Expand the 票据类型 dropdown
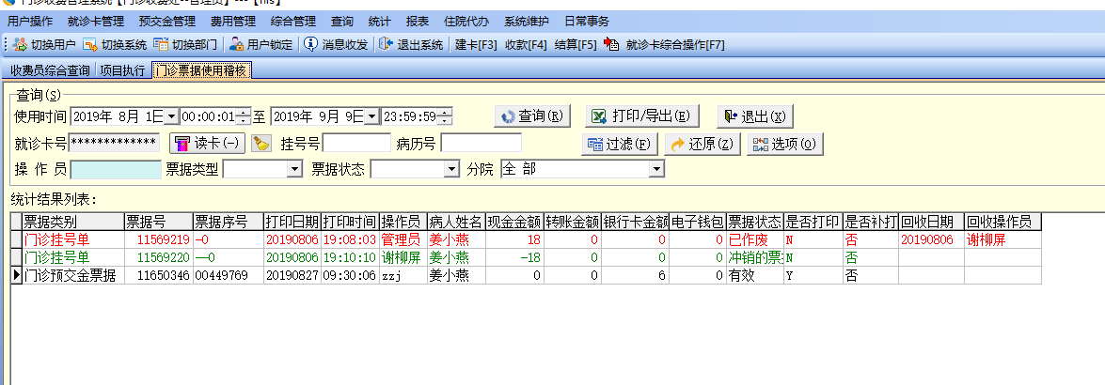Screen dimensions: 1105x385 tap(294, 170)
